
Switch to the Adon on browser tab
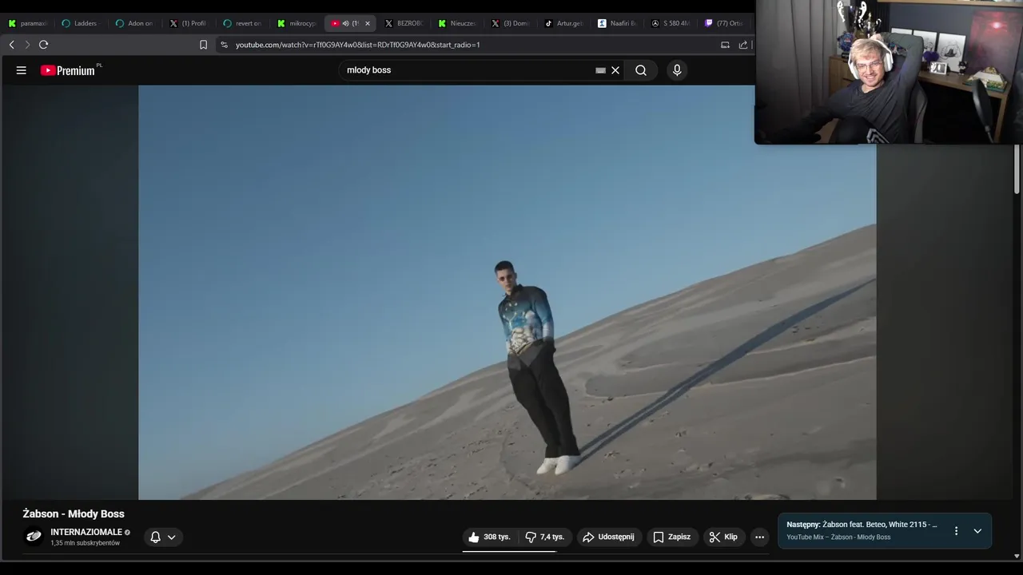coord(133,23)
